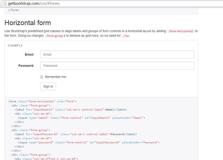Click the .form-group inline code snippet
Image resolution: width=223 pixels, height=160 pixels.
[x=54, y=36]
